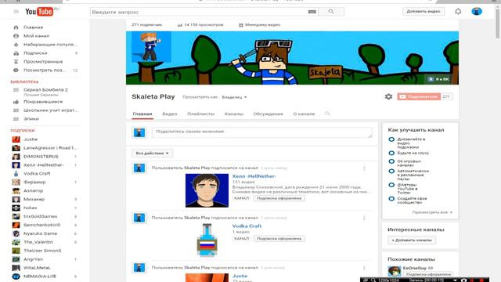Click the Добавить каналы button
This screenshot has height=282, width=501.
click(x=412, y=240)
